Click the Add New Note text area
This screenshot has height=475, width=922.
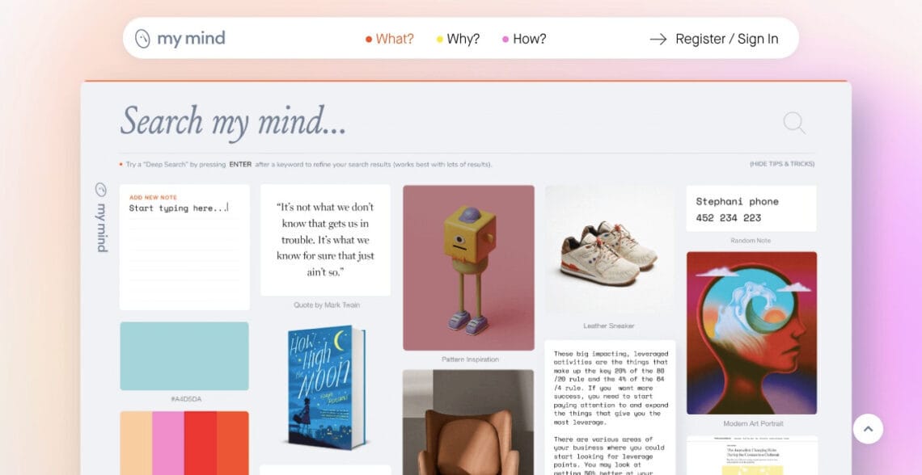click(x=184, y=247)
